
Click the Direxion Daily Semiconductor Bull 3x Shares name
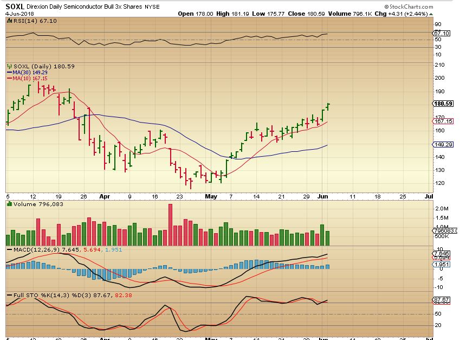pos(85,7)
